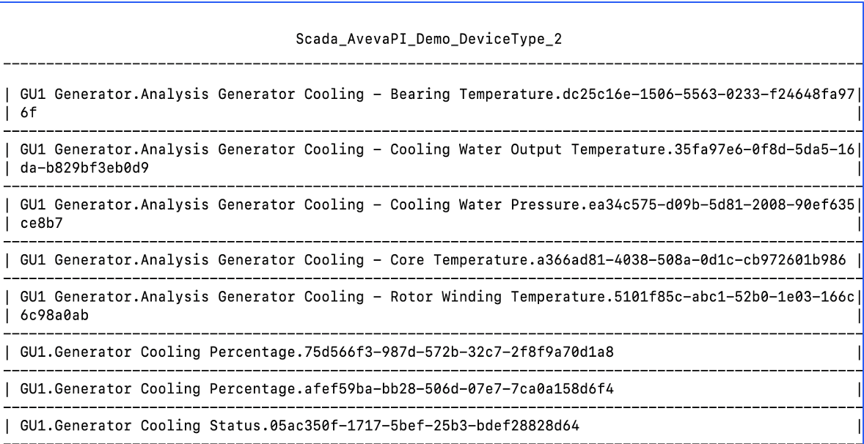Image resolution: width=864 pixels, height=444 pixels.
Task: Click the 'da-b829bf3eb0d9' continuation line
Action: pos(84,168)
